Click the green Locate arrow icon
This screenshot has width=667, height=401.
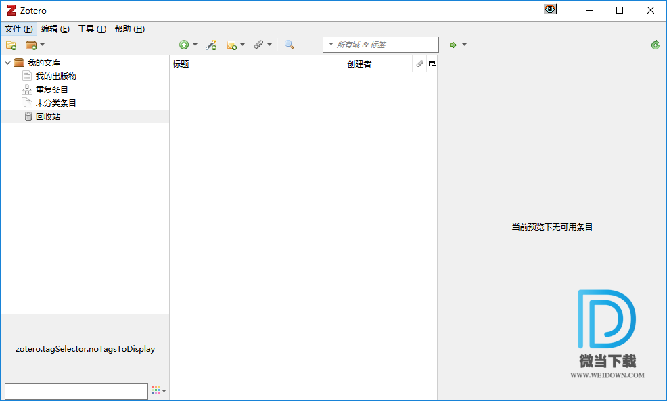(x=453, y=45)
